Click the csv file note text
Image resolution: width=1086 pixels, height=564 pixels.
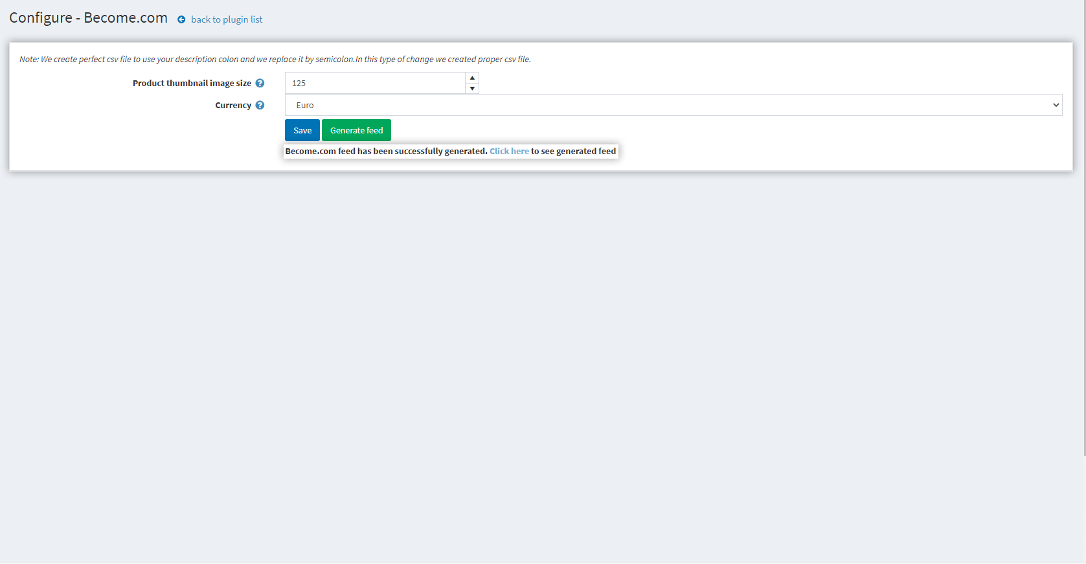click(275, 59)
